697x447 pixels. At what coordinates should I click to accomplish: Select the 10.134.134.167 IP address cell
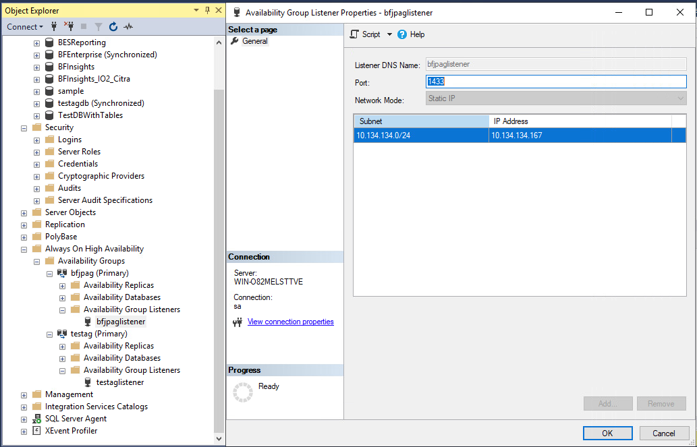click(580, 136)
